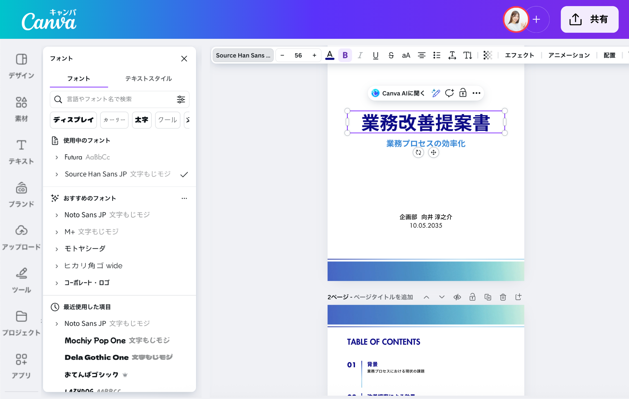The height and width of the screenshot is (399, 629).
Task: Select the ディスプレイ font category chip
Action: (73, 120)
